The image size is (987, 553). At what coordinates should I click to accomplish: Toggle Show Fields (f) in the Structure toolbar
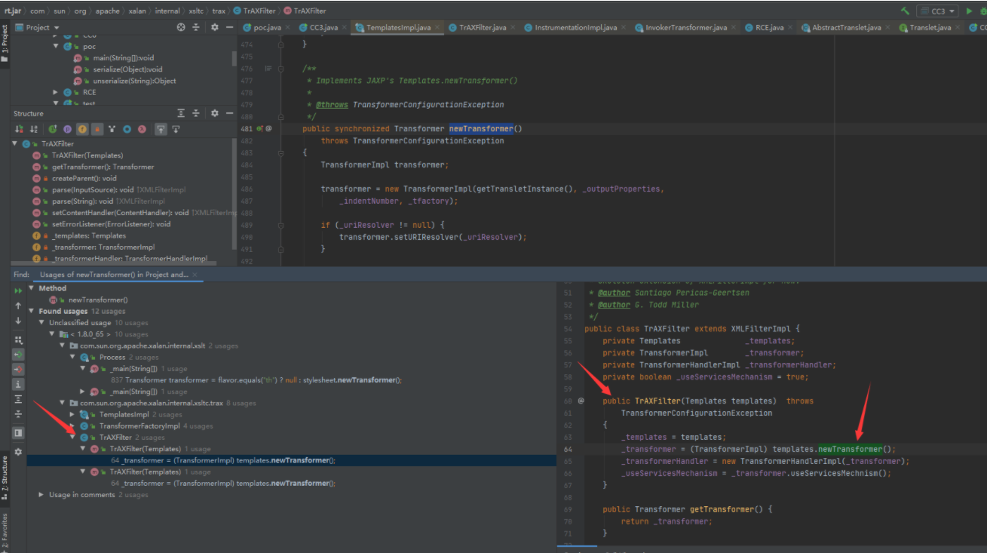82,129
